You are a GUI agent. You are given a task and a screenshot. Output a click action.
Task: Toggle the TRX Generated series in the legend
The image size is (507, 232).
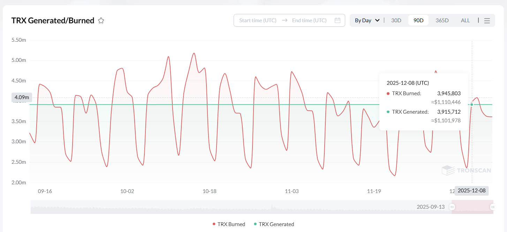click(274, 224)
